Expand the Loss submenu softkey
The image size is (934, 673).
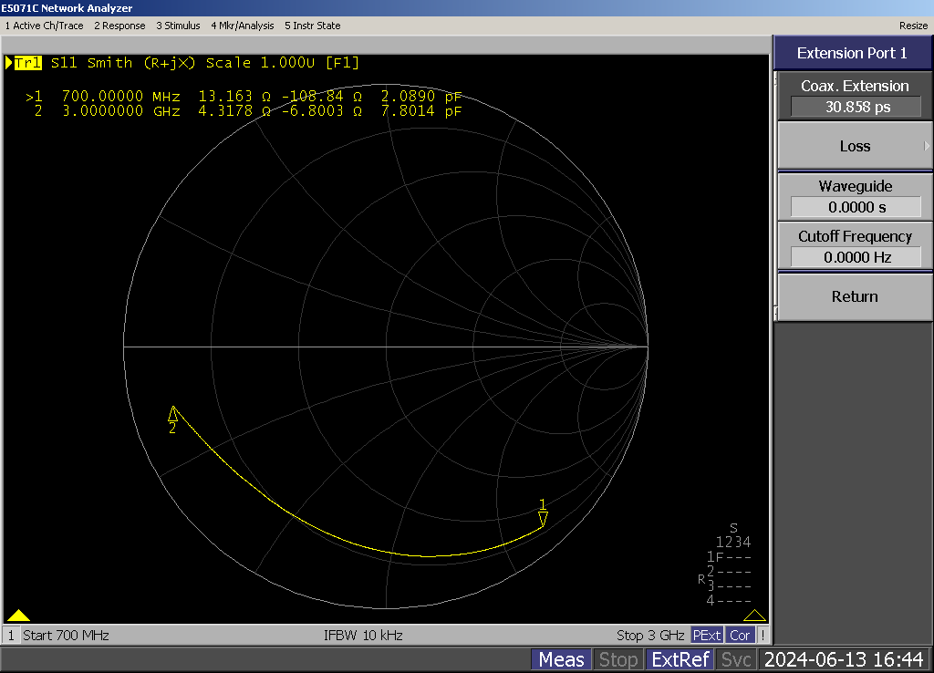click(854, 146)
